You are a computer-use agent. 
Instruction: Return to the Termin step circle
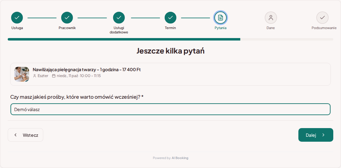[170, 18]
